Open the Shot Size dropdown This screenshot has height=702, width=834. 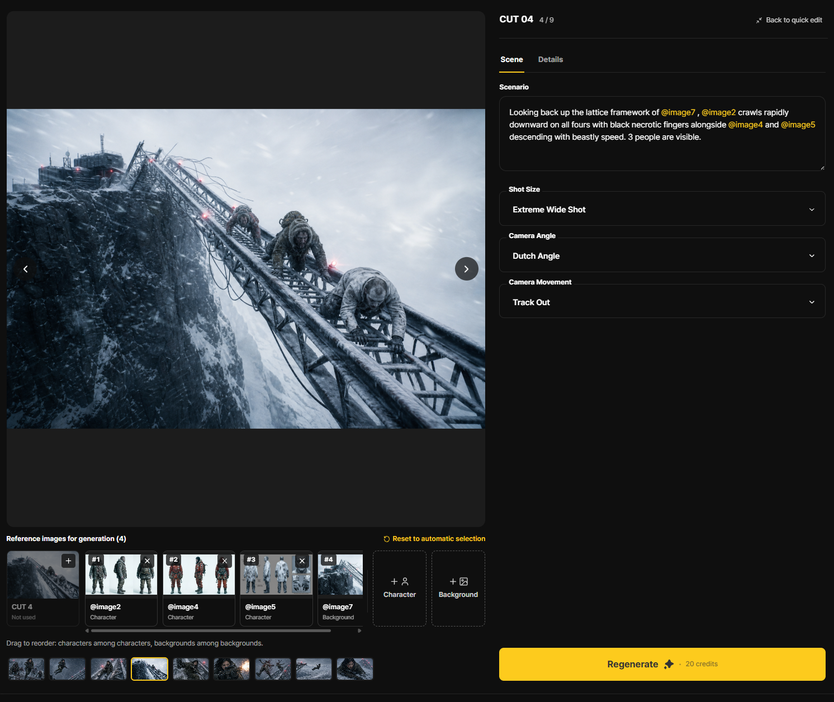(662, 210)
